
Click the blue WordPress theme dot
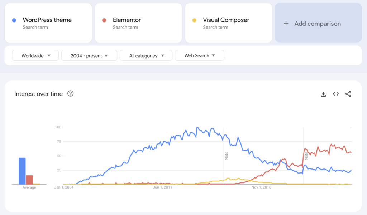point(14,20)
